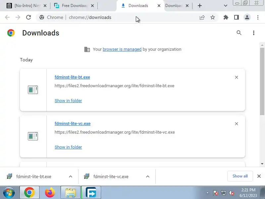Reload the downloads page

click(x=28, y=17)
